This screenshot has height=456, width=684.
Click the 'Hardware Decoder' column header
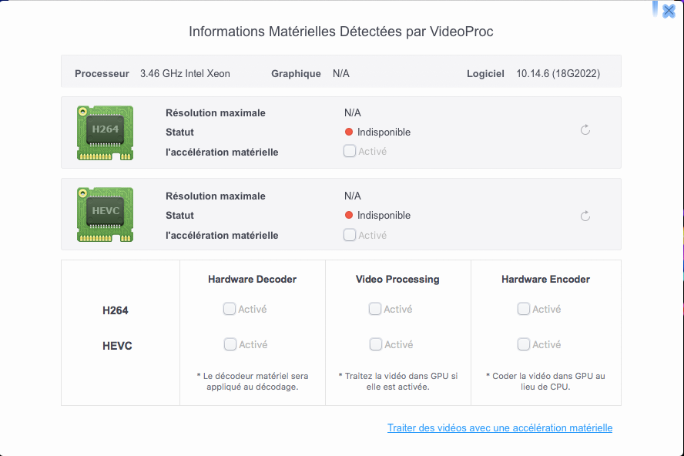pos(252,280)
